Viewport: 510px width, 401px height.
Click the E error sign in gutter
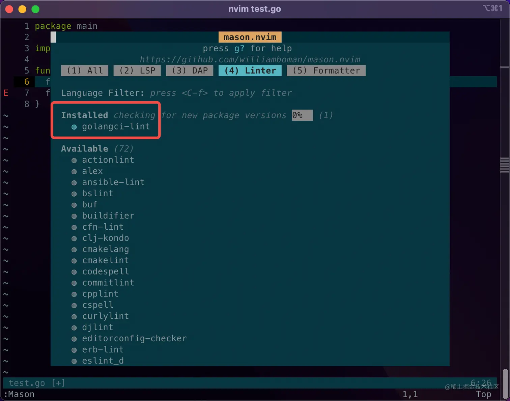[6, 93]
